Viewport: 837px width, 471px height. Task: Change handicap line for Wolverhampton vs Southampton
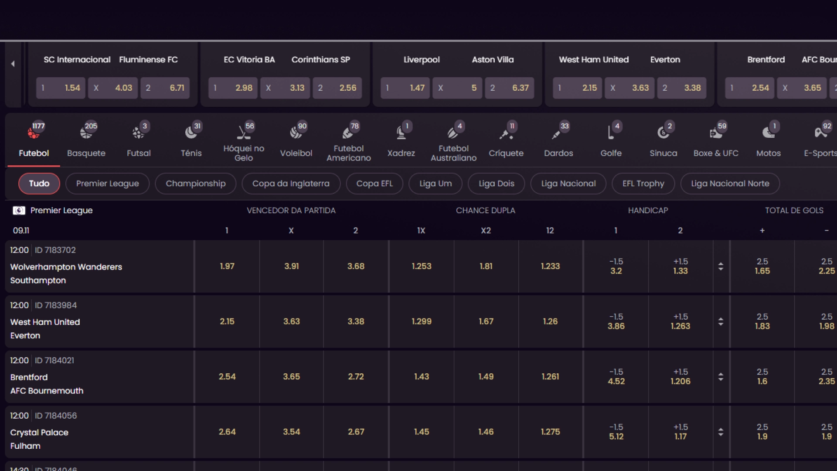pyautogui.click(x=721, y=266)
